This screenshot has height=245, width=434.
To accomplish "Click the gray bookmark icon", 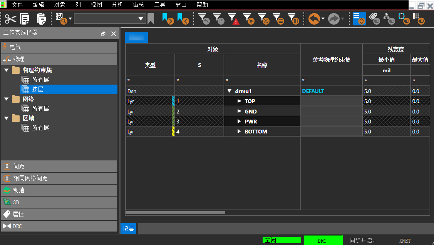I will pyautogui.click(x=151, y=19).
